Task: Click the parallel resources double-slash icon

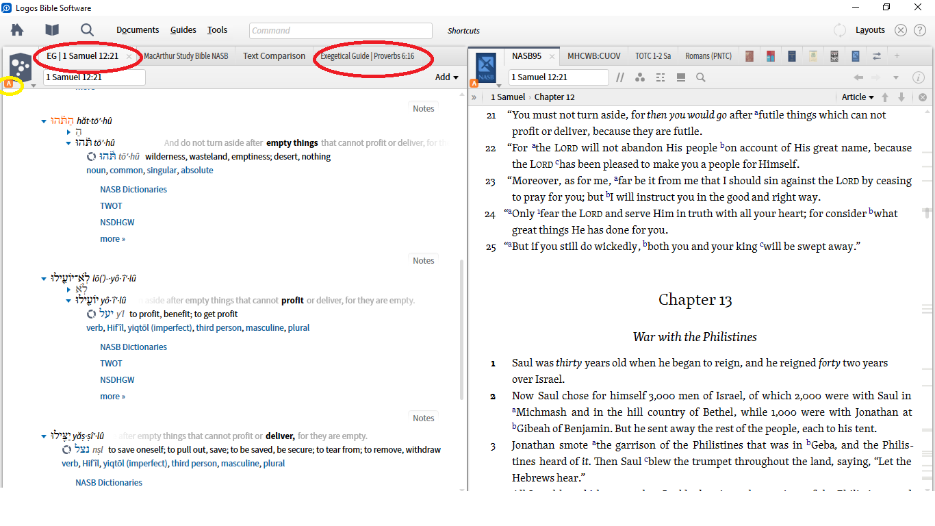Action: click(620, 77)
